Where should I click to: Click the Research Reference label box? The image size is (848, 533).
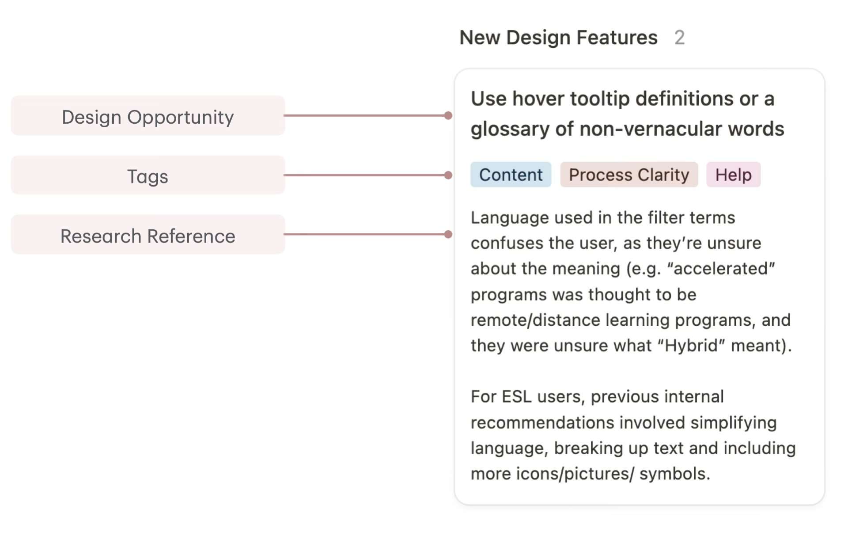(x=148, y=235)
